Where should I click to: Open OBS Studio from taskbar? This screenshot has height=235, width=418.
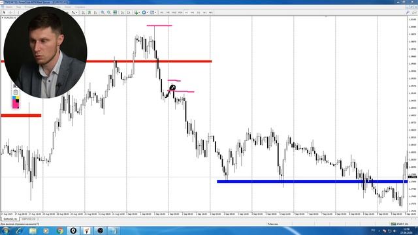pos(100,230)
